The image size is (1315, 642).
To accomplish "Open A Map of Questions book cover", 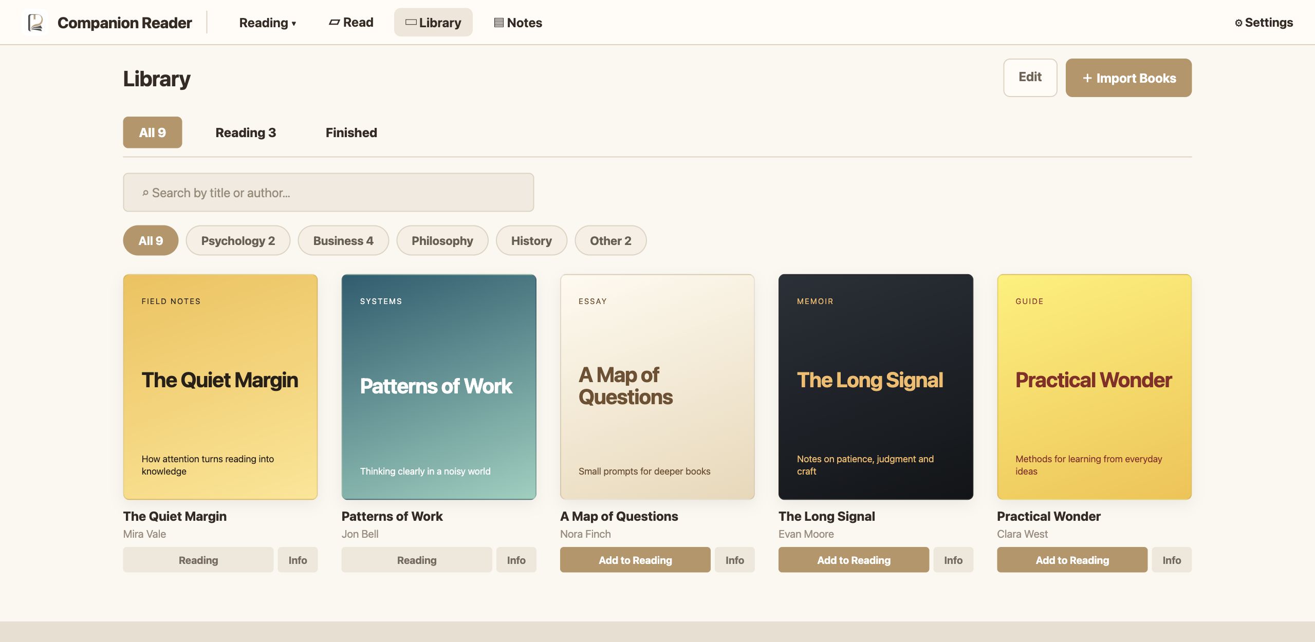I will click(x=657, y=387).
